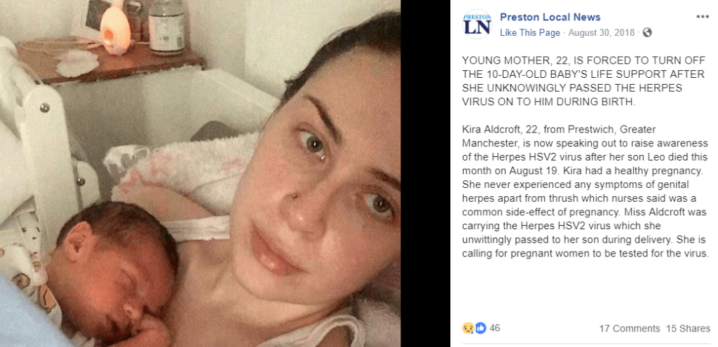Click the orange night light in the photo
This screenshot has height=347, width=718.
pyautogui.click(x=115, y=27)
